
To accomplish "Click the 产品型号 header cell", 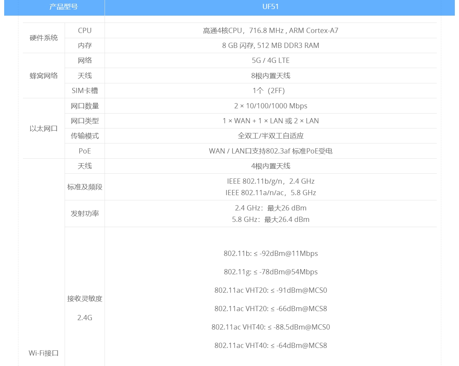I will (x=63, y=7).
